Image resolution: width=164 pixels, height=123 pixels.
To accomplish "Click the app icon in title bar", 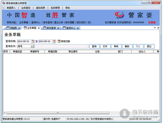I will tap(4, 3).
